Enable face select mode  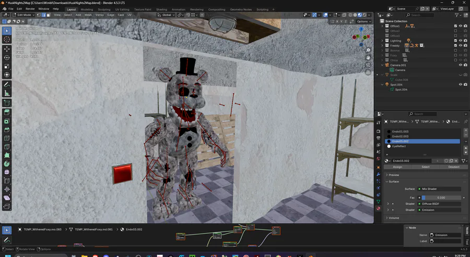tap(48, 15)
